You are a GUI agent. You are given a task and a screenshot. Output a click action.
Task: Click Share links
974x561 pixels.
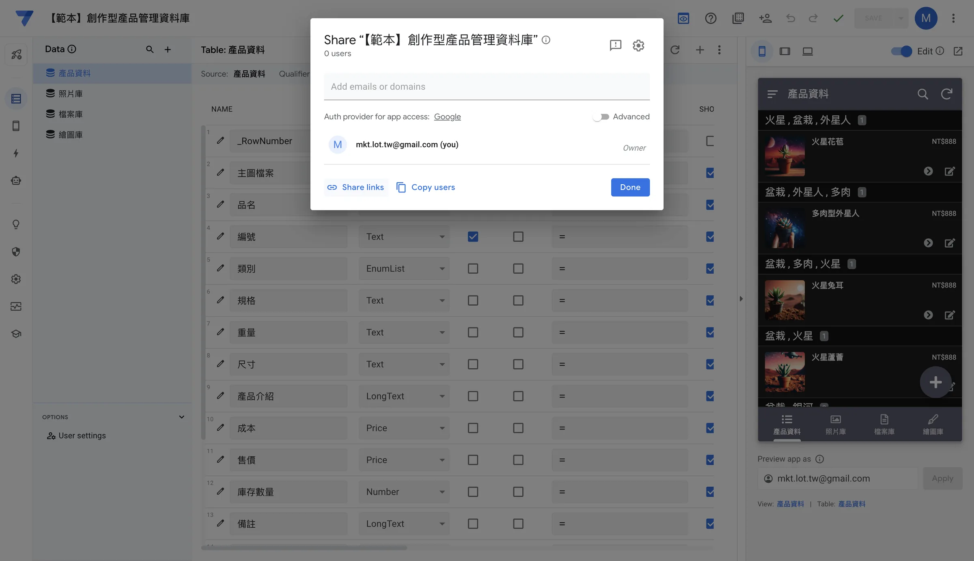pyautogui.click(x=356, y=187)
